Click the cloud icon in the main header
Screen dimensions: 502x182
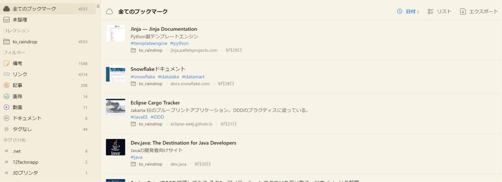[x=109, y=12]
